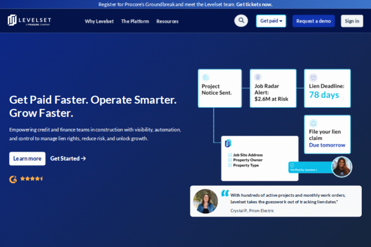Toggle the Property Owner checkbox
The width and height of the screenshot is (371, 247).
(x=230, y=160)
